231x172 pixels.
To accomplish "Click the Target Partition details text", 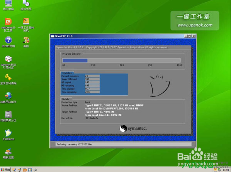I will click(103, 113).
